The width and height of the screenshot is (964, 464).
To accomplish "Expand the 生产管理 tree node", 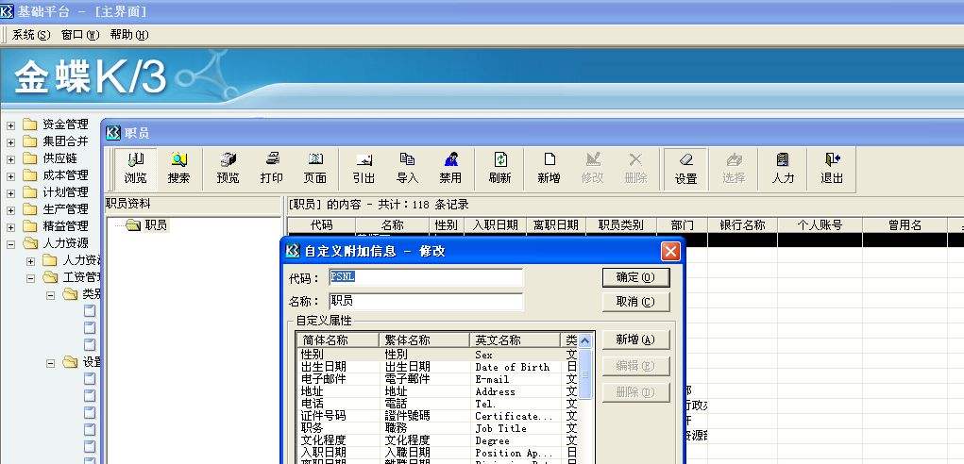I will pos(10,210).
